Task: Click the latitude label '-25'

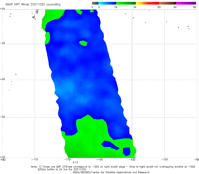Action: (2, 43)
